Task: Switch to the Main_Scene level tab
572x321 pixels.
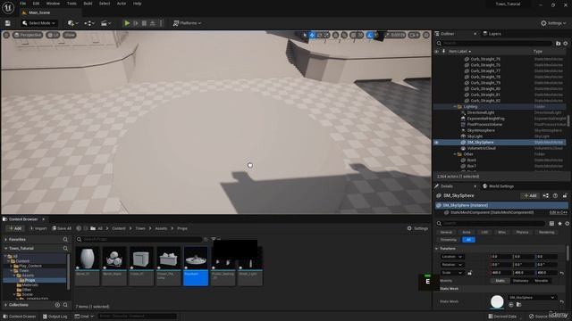Action: (39, 12)
